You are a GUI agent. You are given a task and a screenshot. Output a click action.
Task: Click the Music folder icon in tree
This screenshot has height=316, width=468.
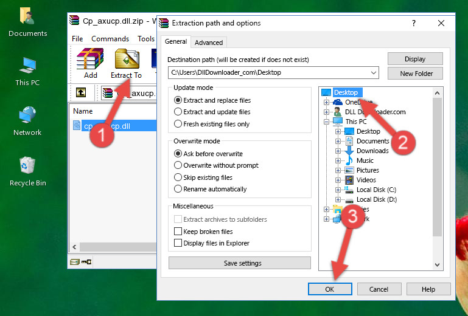coord(349,160)
